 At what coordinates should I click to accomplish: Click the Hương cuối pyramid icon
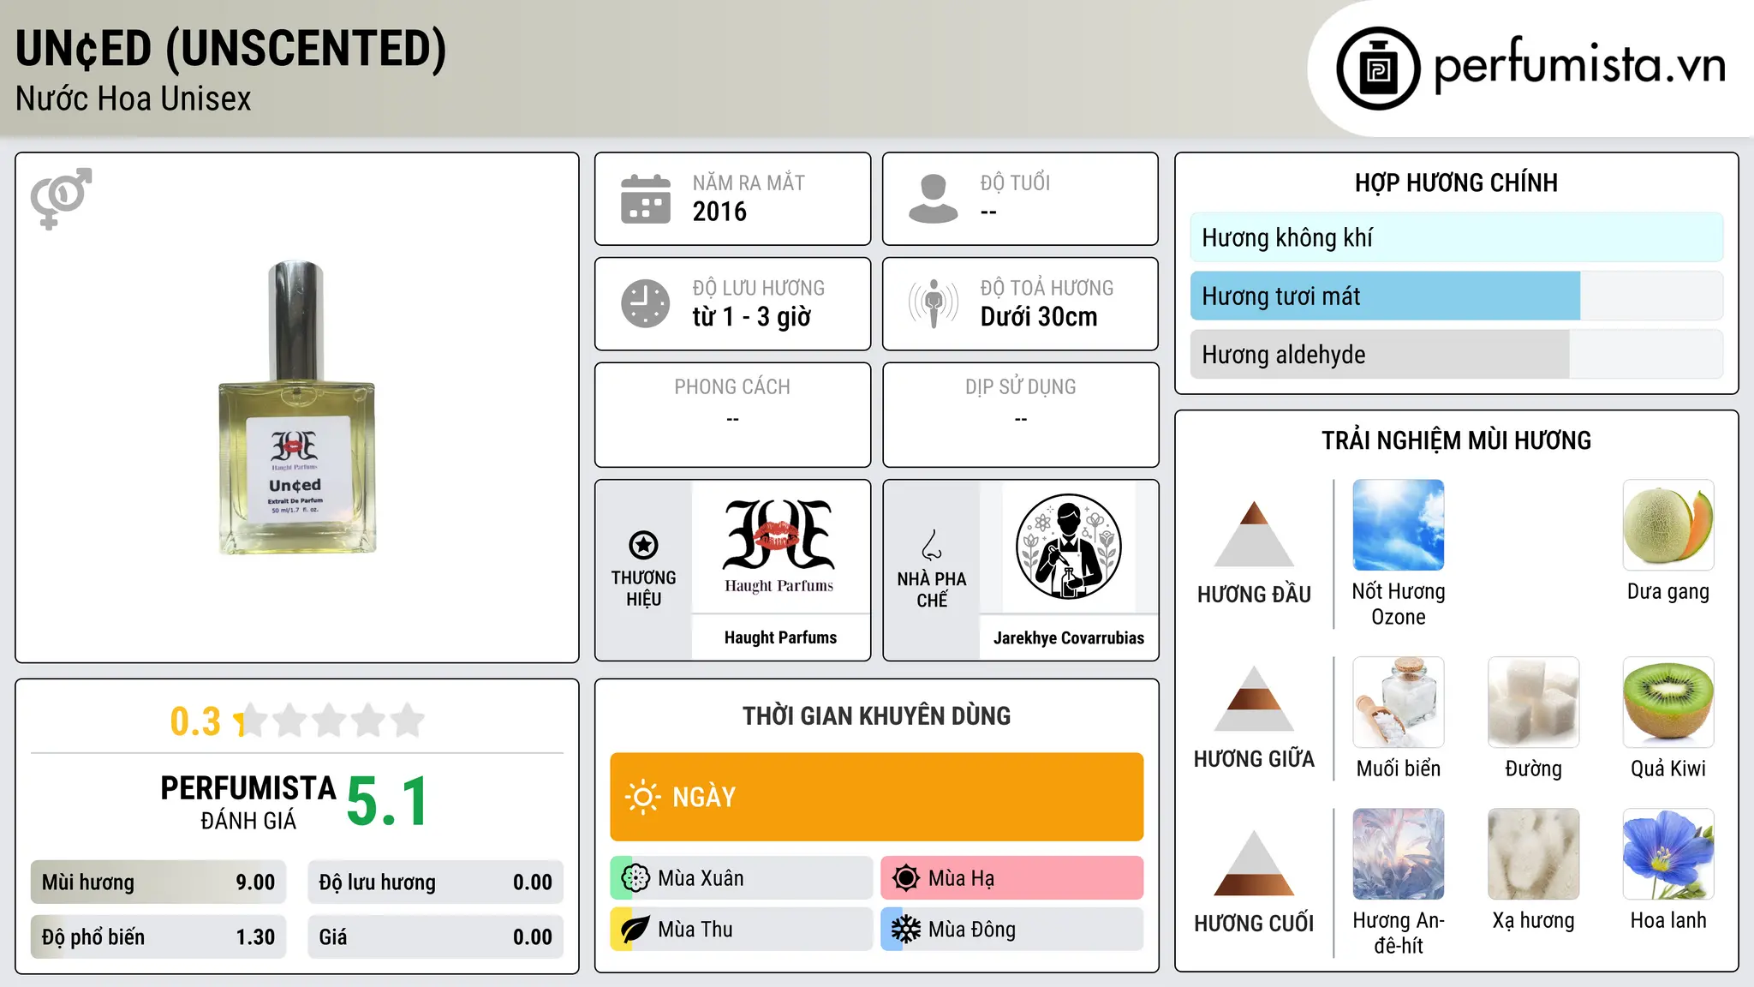1255,863
